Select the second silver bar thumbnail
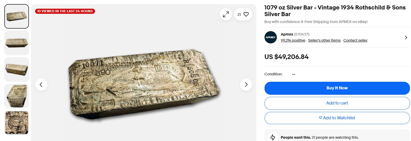Image resolution: width=411 pixels, height=141 pixels. coord(17,43)
